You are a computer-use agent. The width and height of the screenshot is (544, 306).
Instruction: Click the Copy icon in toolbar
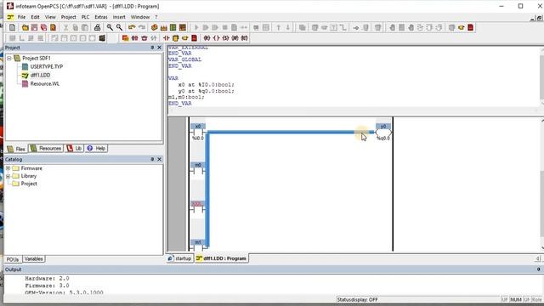coord(76,27)
